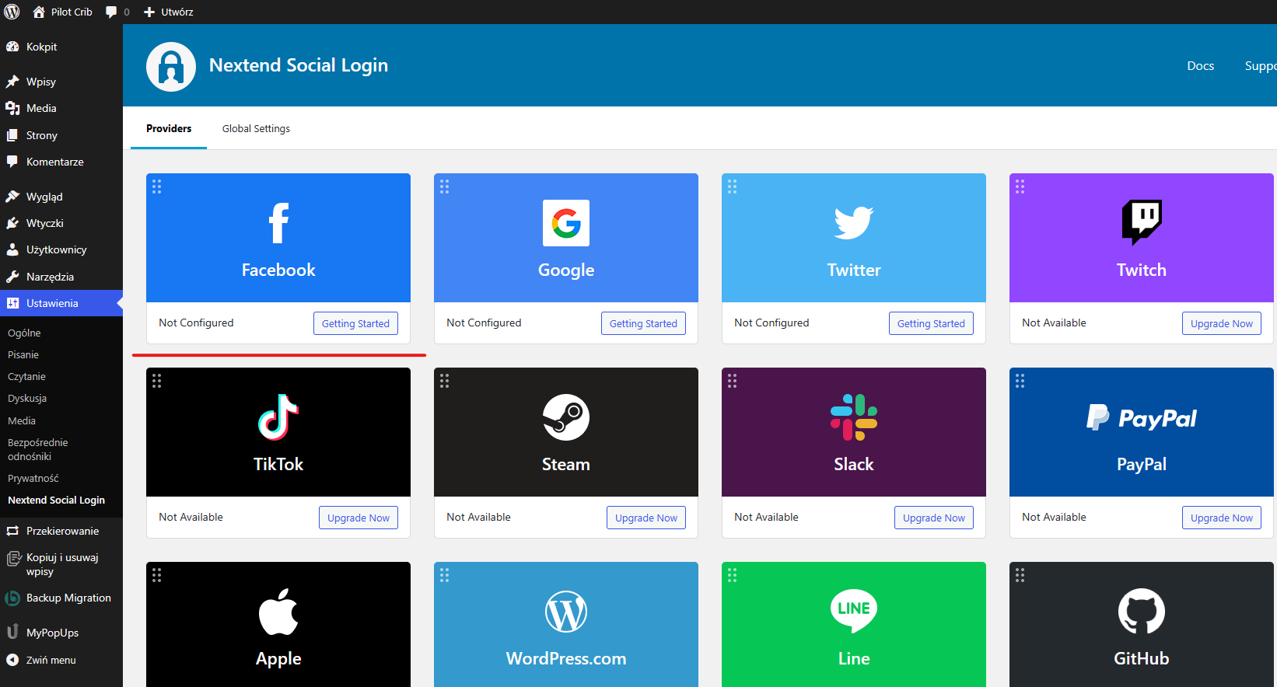Screen dimensions: 1277x687
Task: Click Upgrade Now on the TikTok card
Action: click(359, 518)
